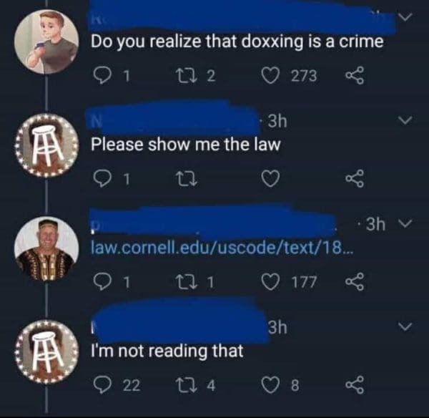Screen dimensions: 429x418
Task: Open cartoon avatar profile of first tweet
Action: tap(46, 42)
